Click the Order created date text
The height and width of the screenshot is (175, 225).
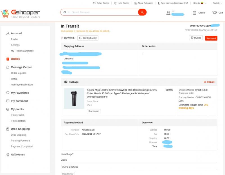(201, 30)
